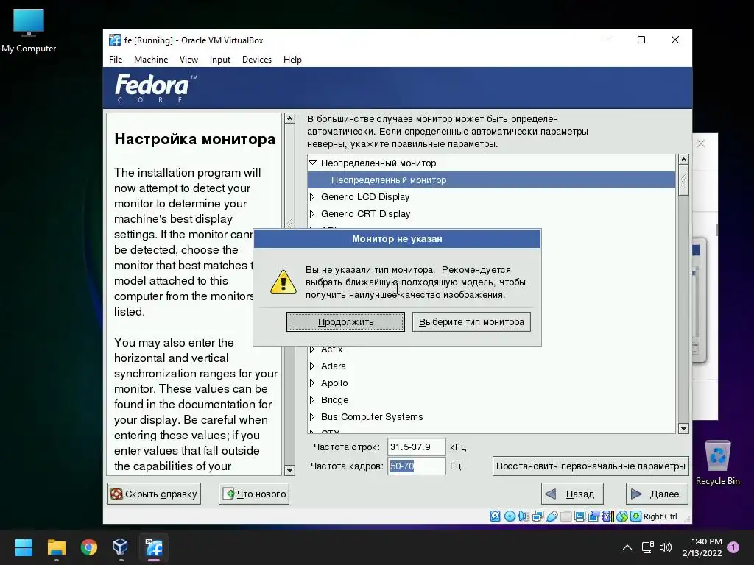Screen dimensions: 754x565
Task: Open the Help menu
Action: click(292, 59)
